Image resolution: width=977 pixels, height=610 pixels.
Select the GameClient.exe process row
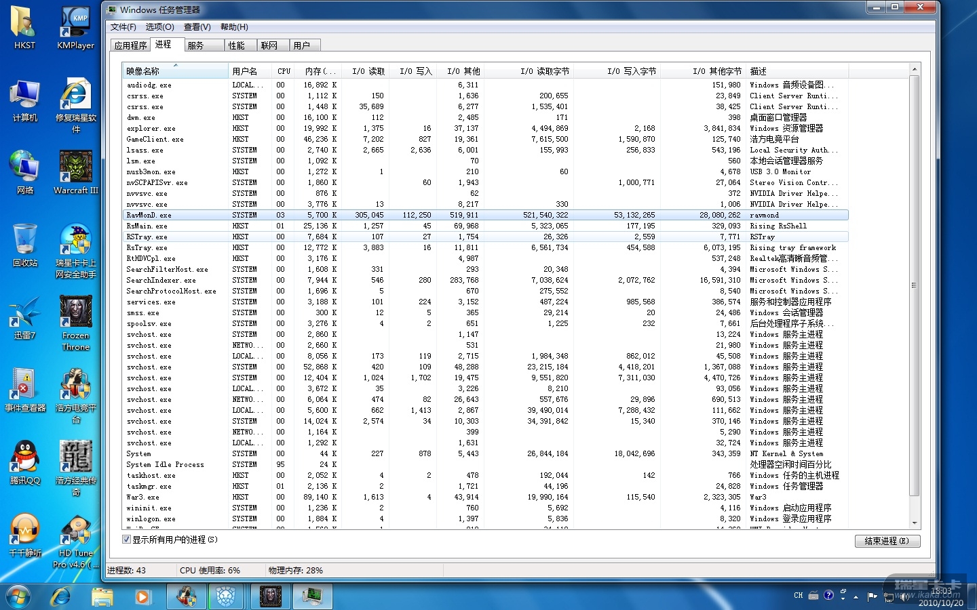[486, 139]
